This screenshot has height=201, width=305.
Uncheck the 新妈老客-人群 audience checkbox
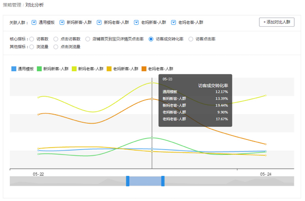pos(99,22)
